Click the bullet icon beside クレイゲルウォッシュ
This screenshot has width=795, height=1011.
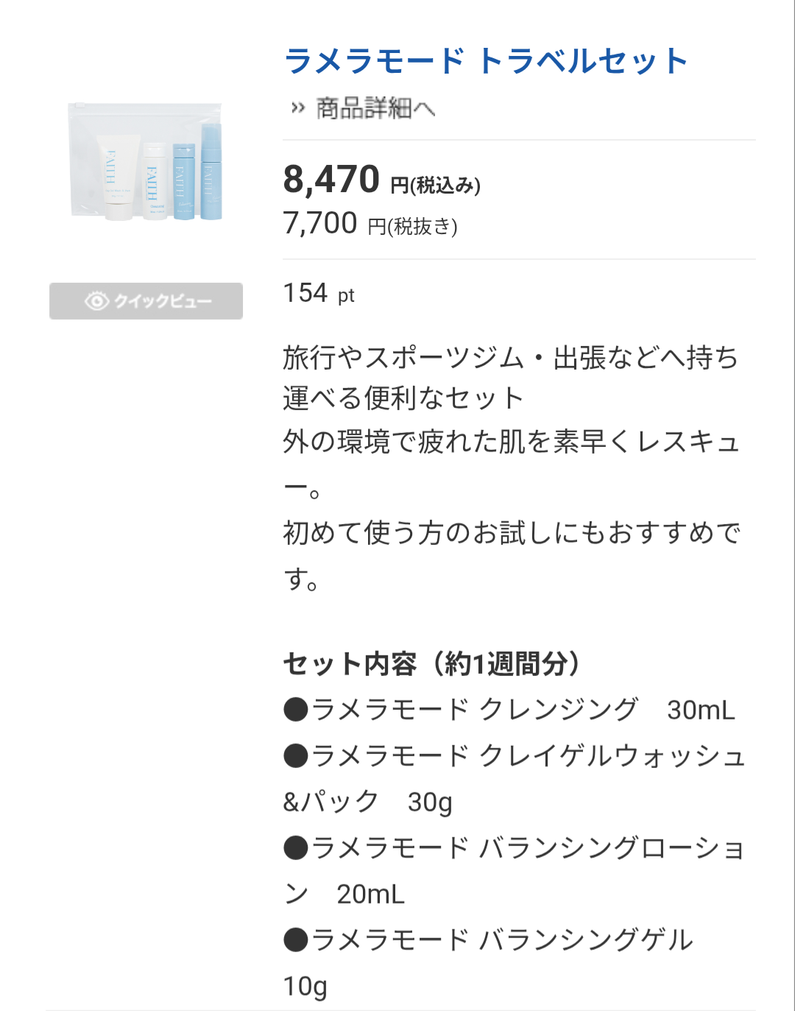(x=296, y=756)
